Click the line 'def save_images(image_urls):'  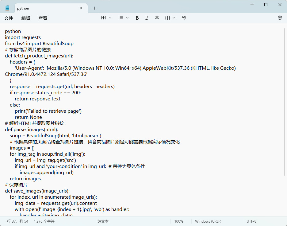point(37,191)
